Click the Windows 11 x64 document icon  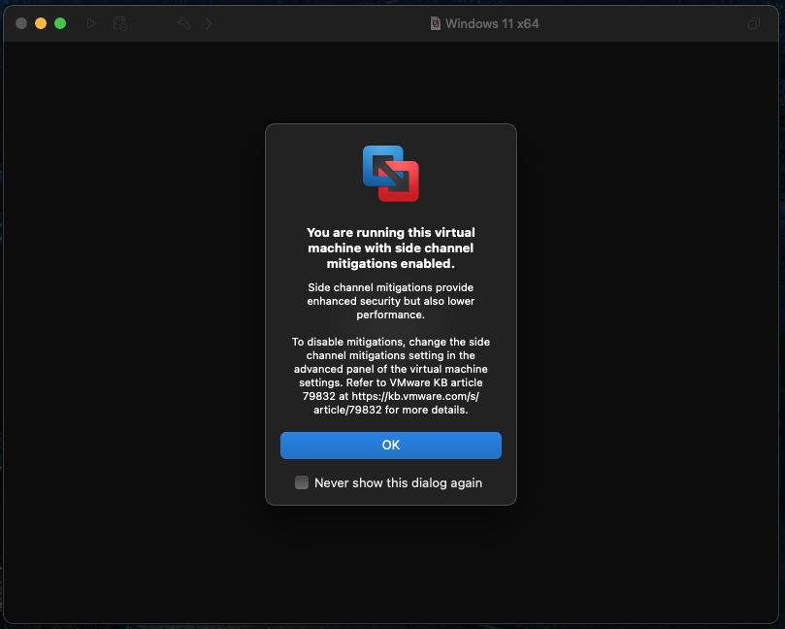pos(436,23)
